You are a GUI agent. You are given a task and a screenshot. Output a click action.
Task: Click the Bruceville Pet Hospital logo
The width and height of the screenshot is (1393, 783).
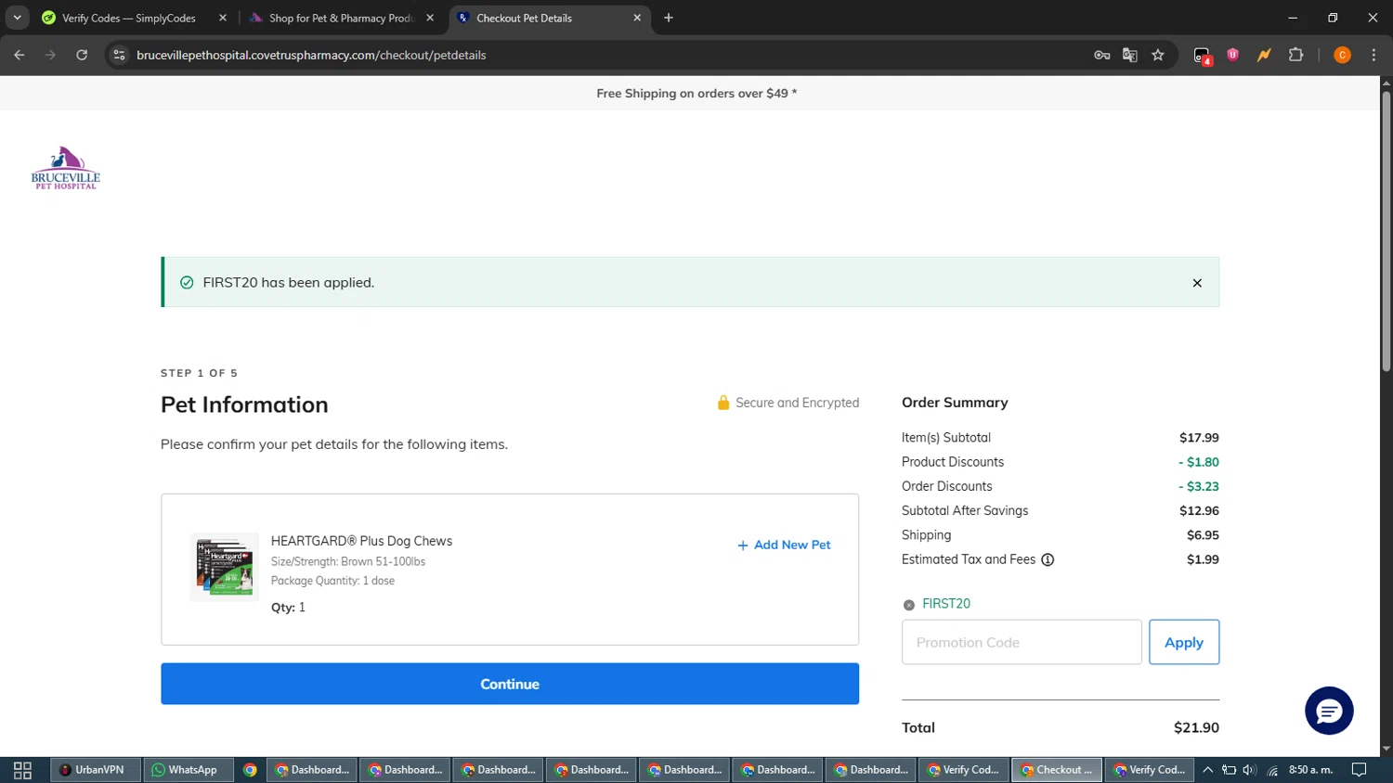point(65,168)
